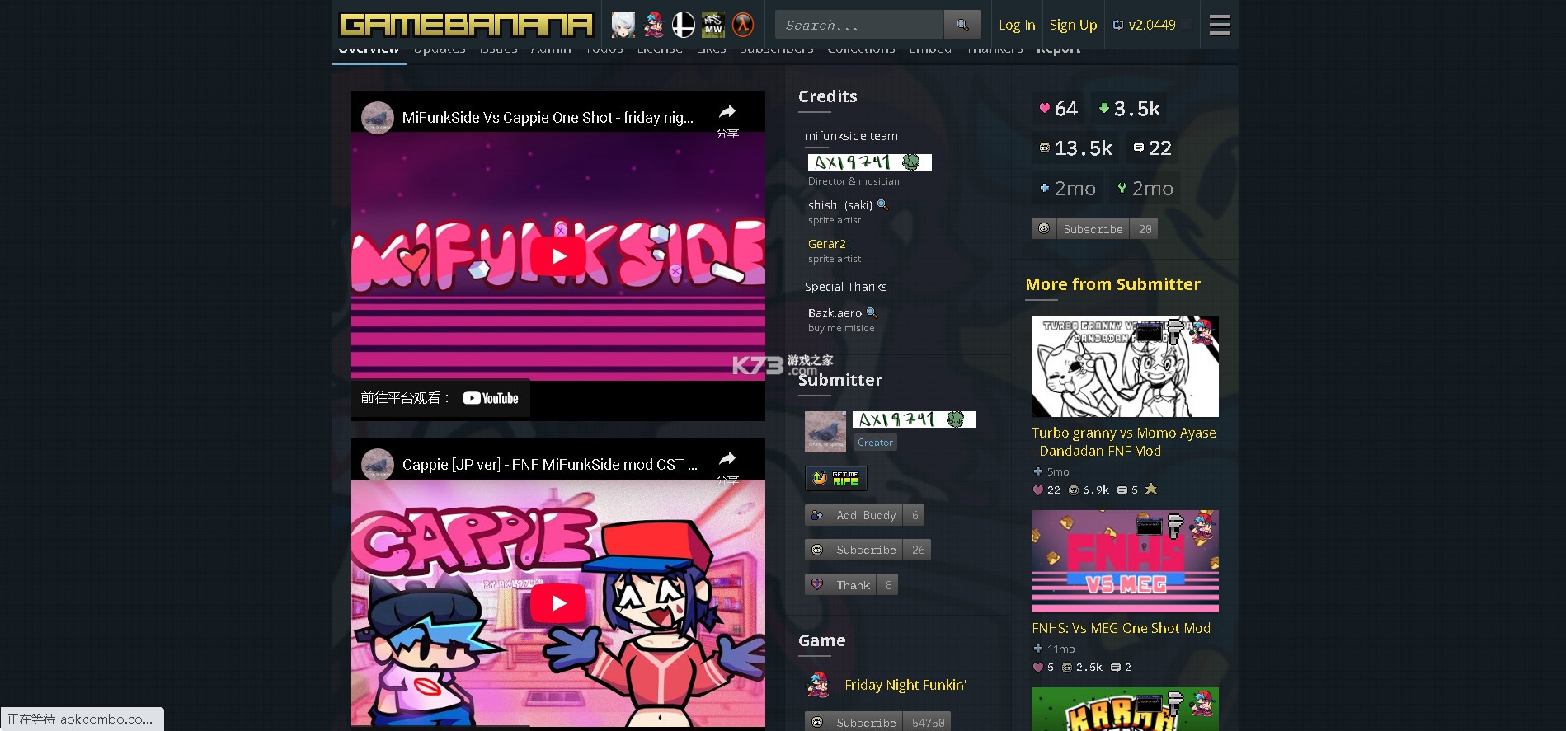Viewport: 1566px width, 731px height.
Task: Click the magnifier icon beside Bazk.aero
Action: click(872, 313)
